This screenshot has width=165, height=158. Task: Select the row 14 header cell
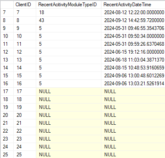click(7, 68)
